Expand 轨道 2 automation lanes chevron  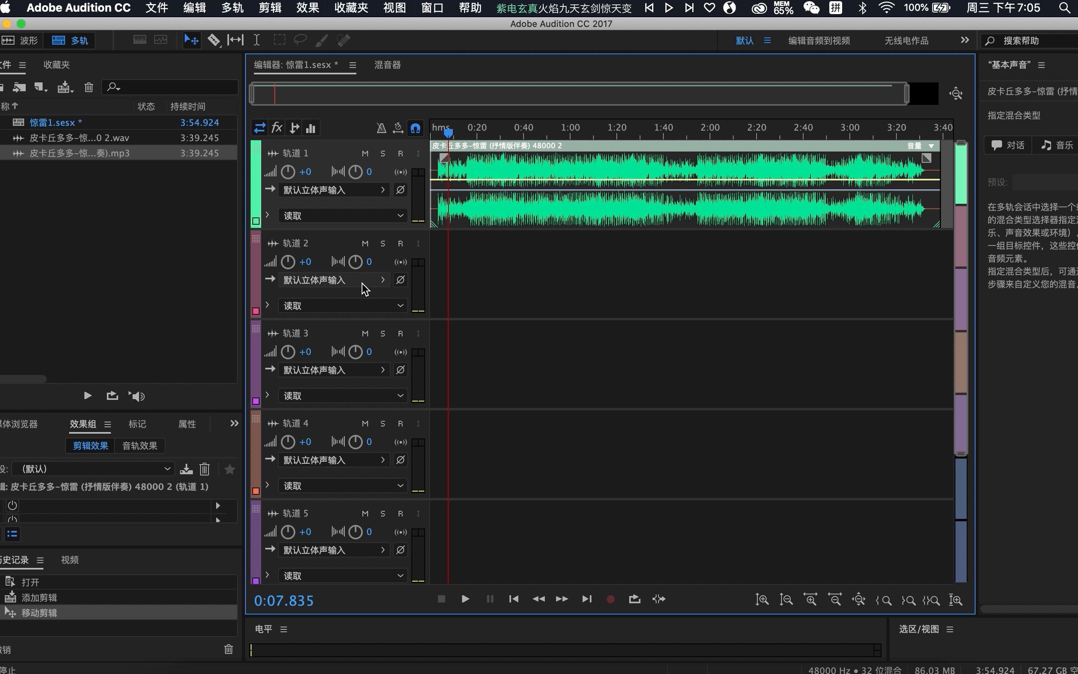(x=267, y=305)
